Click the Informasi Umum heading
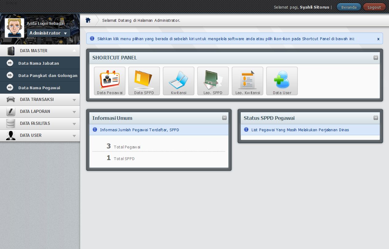The image size is (389, 249). tap(112, 118)
